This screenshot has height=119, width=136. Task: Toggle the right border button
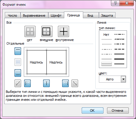(65, 83)
